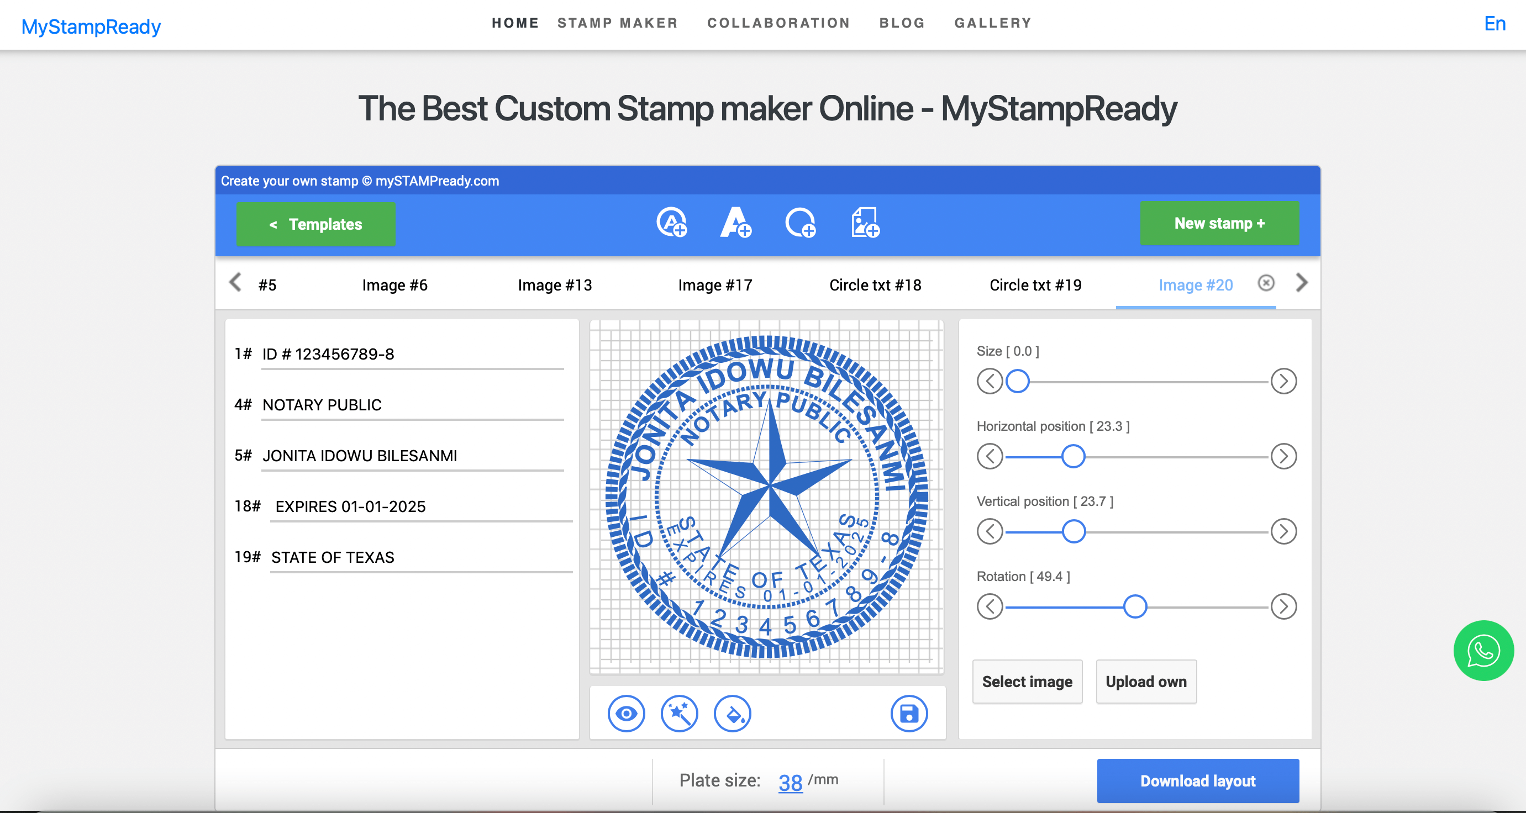The image size is (1526, 813).
Task: Expand Templates panel
Action: pyautogui.click(x=314, y=224)
